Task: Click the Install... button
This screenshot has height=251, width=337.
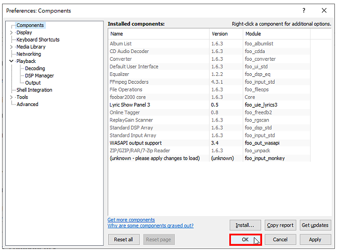Action: (245, 225)
